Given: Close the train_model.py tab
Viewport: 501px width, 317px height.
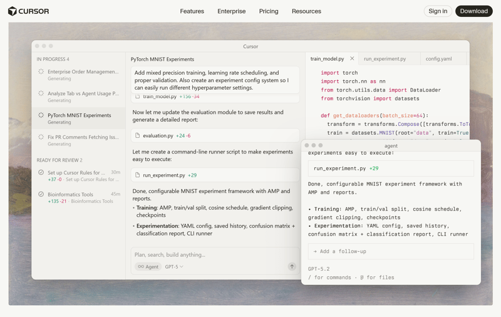Looking at the screenshot, I should click(x=352, y=59).
